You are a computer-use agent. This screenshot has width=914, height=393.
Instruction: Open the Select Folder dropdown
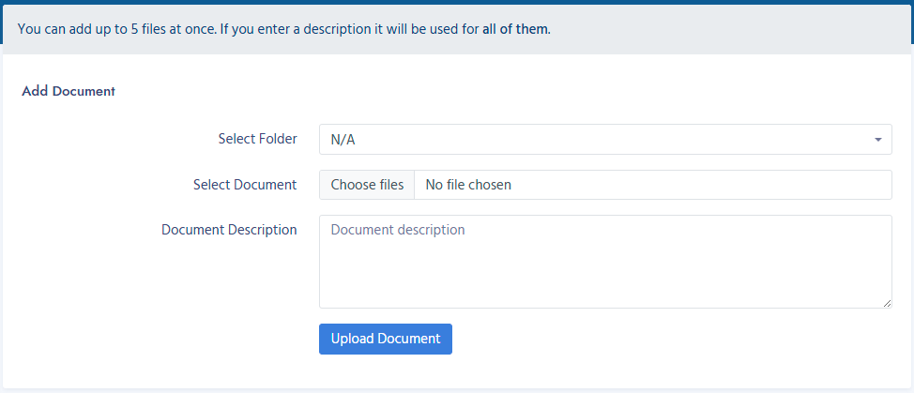click(604, 140)
